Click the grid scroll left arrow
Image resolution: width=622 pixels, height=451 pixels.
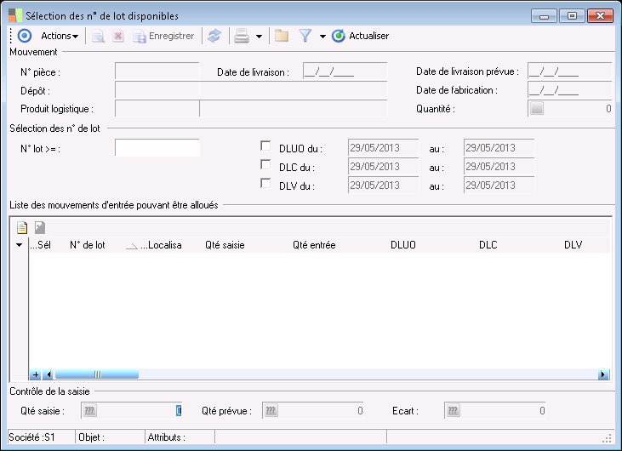(49, 374)
